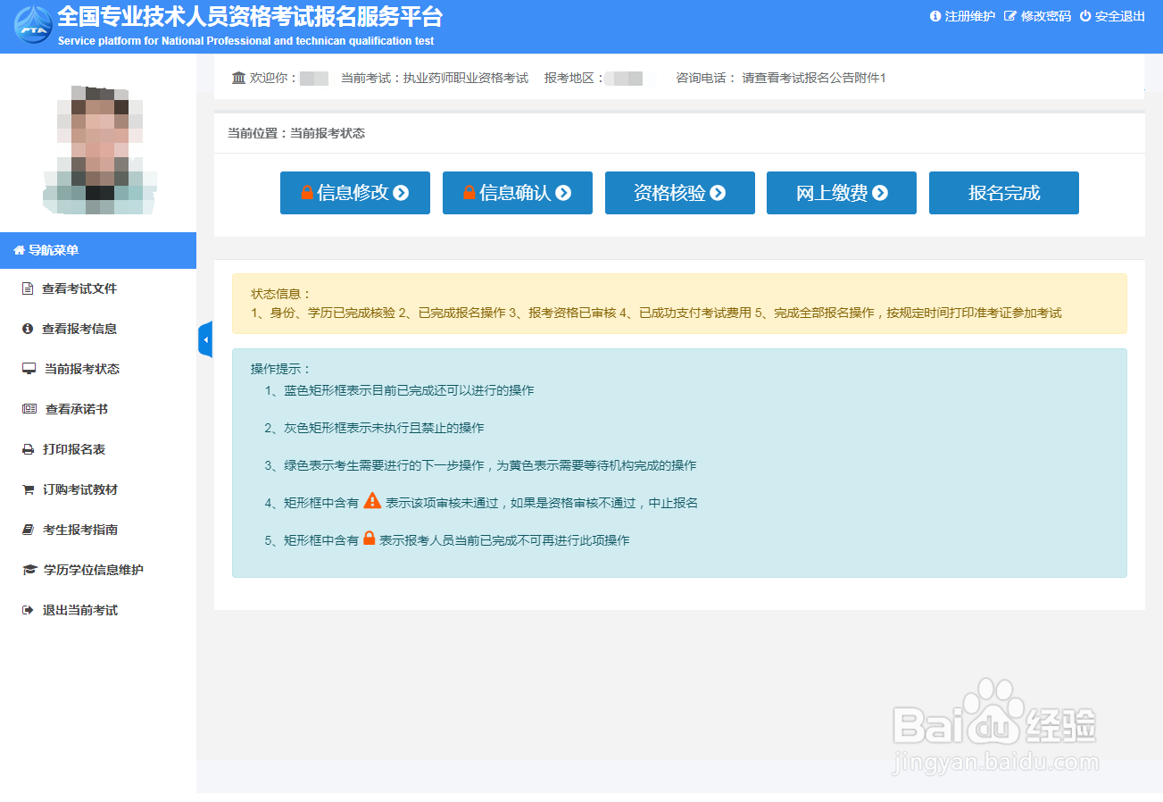Image resolution: width=1163 pixels, height=802 pixels.
Task: Open the 信息确认 step
Action: click(x=517, y=192)
